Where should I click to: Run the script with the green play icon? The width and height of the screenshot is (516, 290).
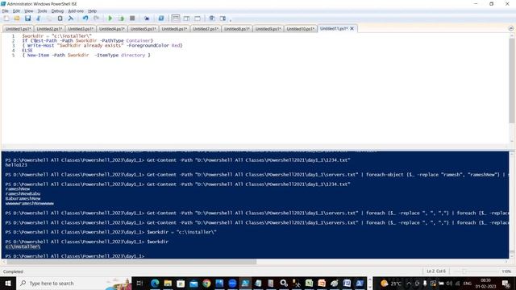[x=110, y=19]
